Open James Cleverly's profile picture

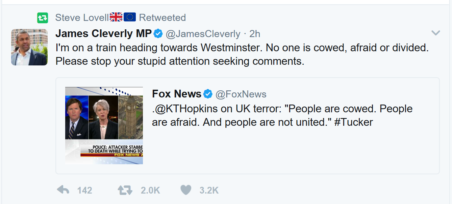[x=29, y=47]
